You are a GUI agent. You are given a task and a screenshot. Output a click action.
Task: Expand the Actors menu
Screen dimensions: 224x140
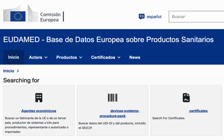(x=38, y=57)
